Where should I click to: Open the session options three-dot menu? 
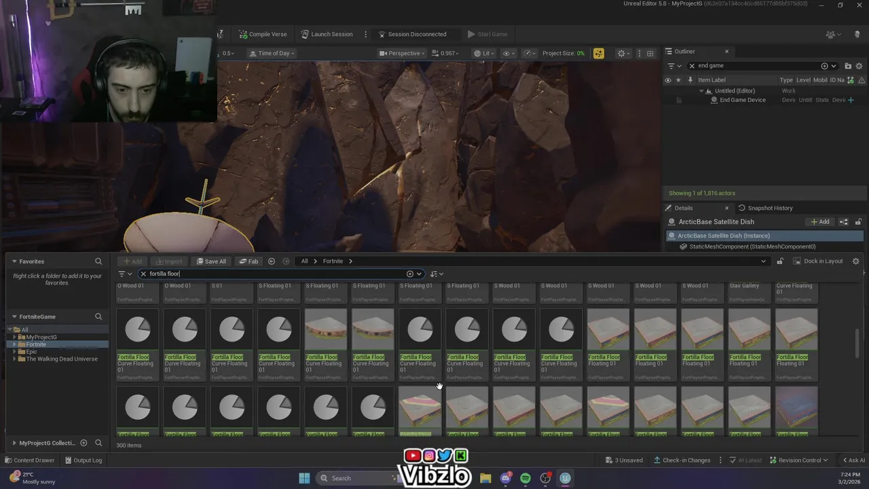[x=365, y=34]
